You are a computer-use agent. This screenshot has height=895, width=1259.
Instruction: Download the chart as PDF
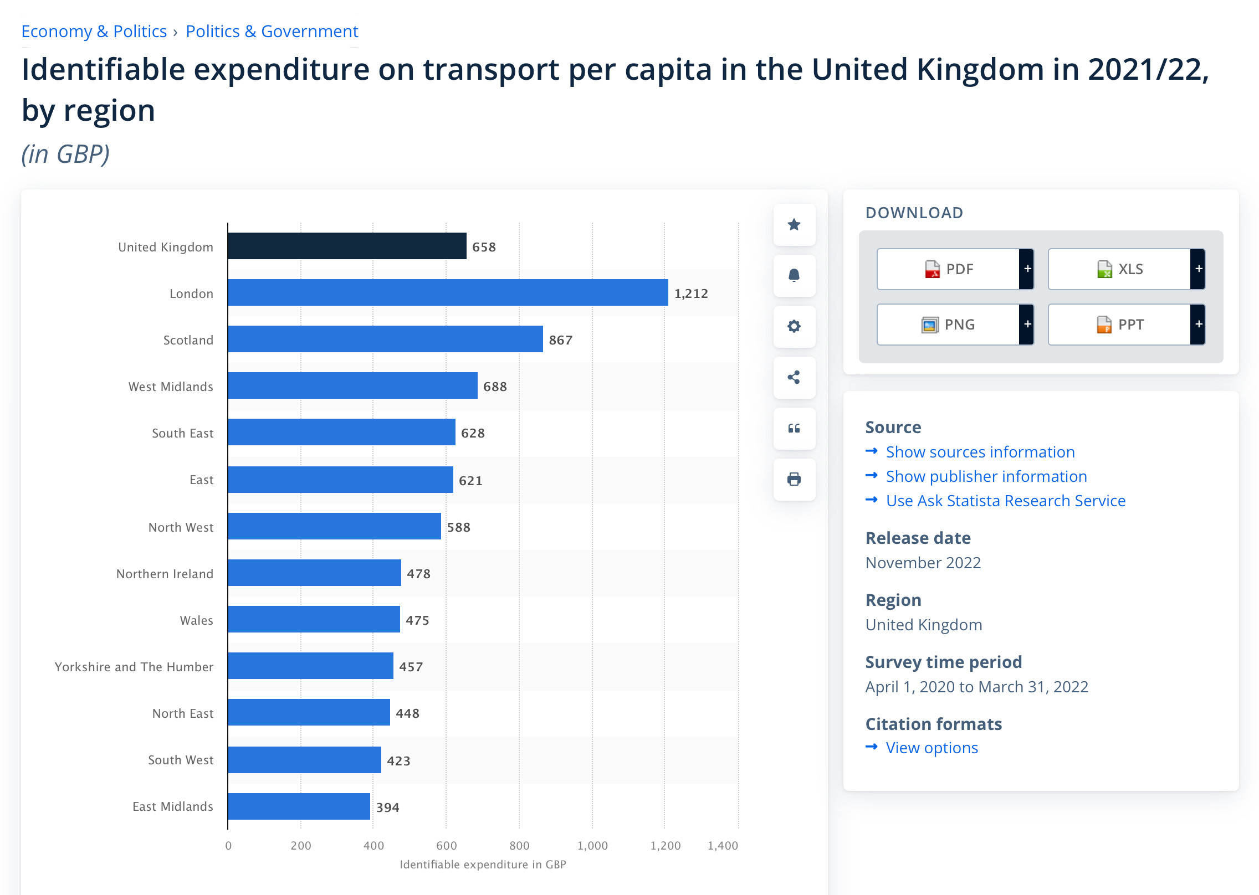click(948, 269)
